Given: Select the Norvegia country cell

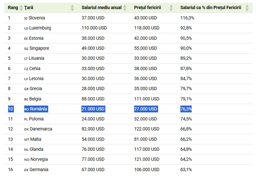Looking at the screenshot, I should coord(36,159).
